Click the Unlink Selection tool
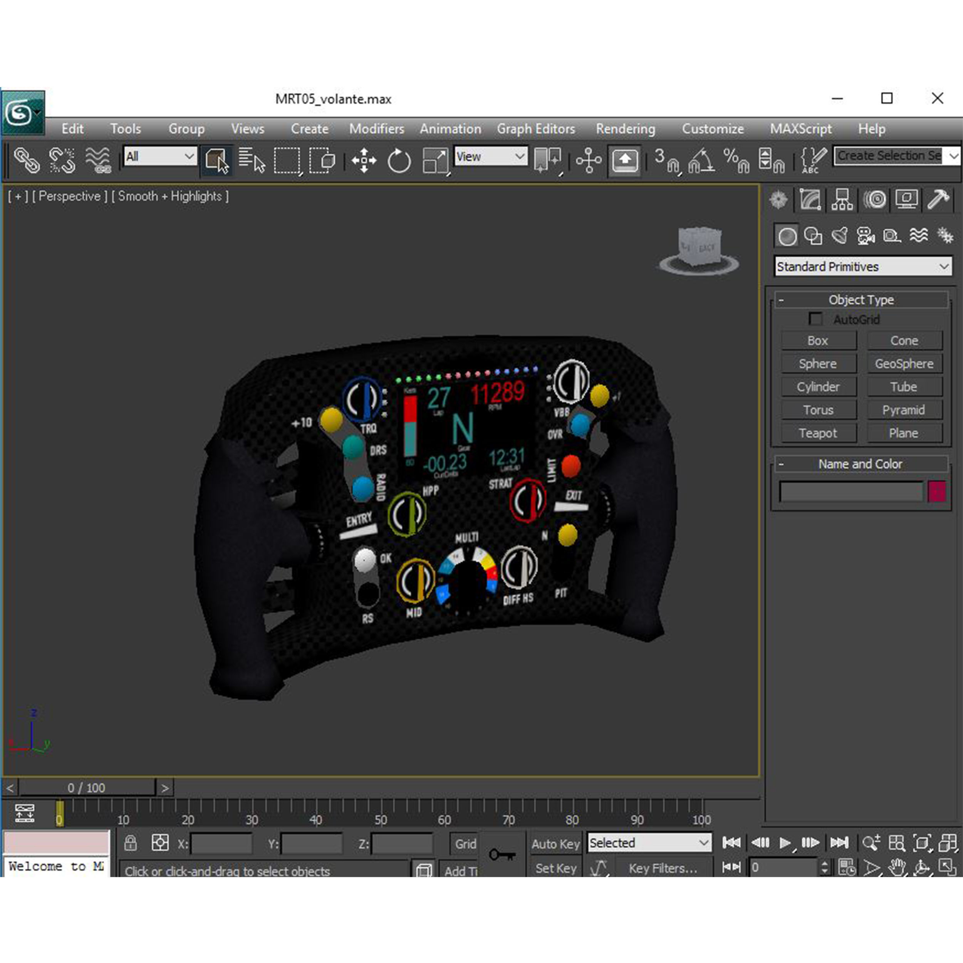The height and width of the screenshot is (963, 963). 62,161
